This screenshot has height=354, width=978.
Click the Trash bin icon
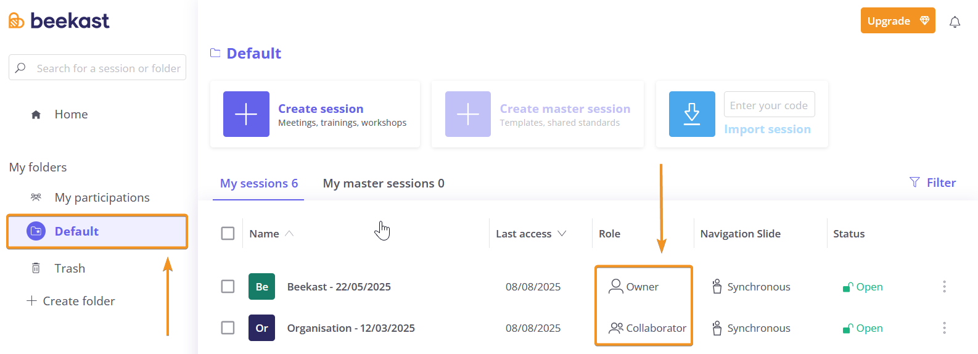point(36,268)
